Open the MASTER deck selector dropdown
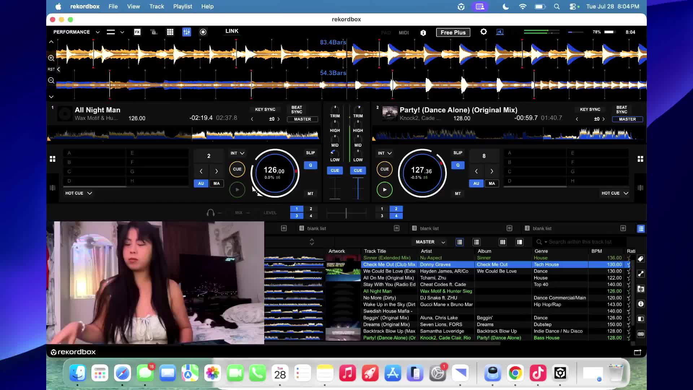Image resolution: width=693 pixels, height=390 pixels. point(430,242)
